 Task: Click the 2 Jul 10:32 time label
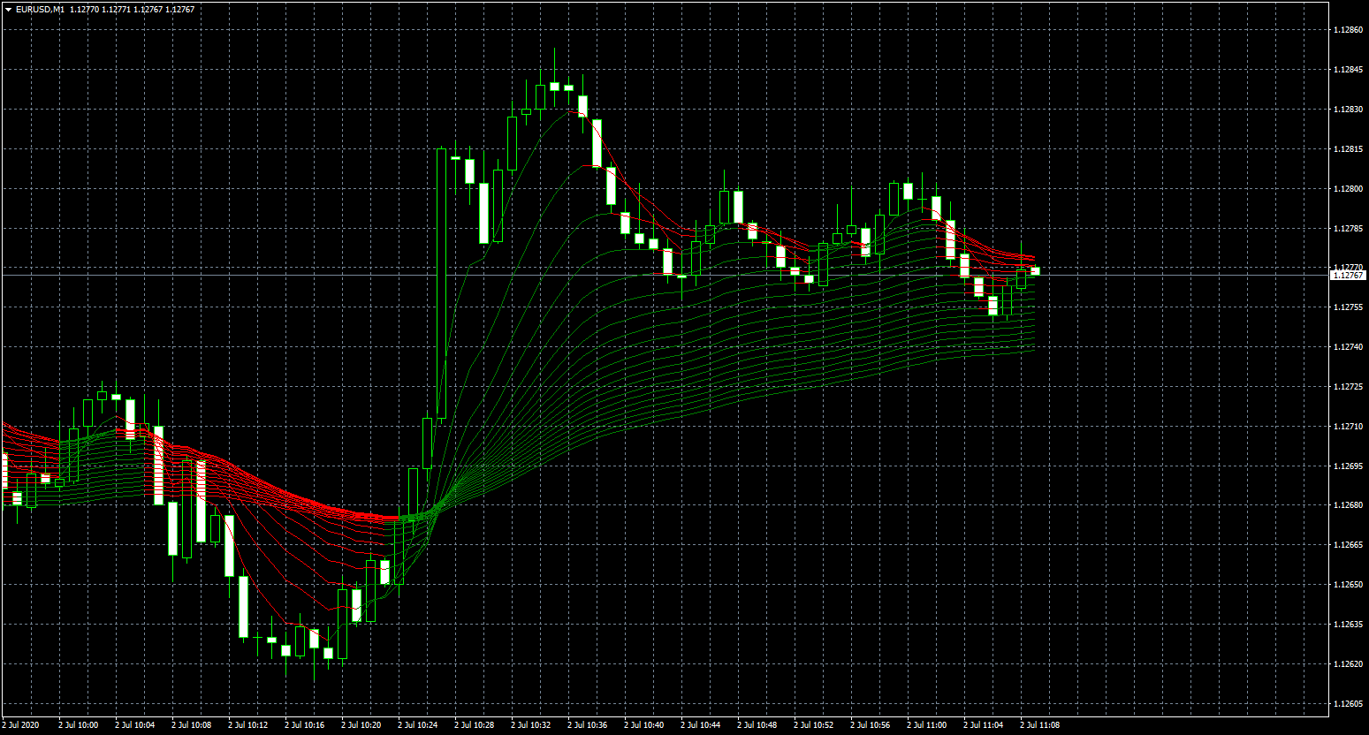pyautogui.click(x=530, y=725)
